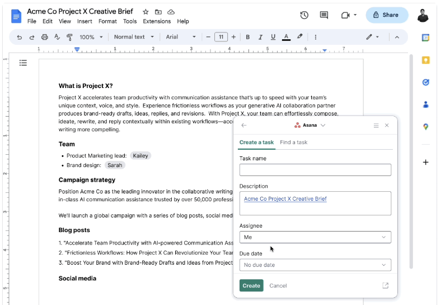This screenshot has width=441, height=305.
Task: Open Contacts side panel
Action: point(425,105)
